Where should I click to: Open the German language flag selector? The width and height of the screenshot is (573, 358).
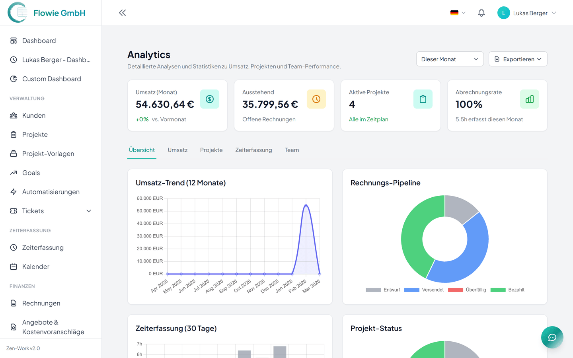(x=457, y=12)
